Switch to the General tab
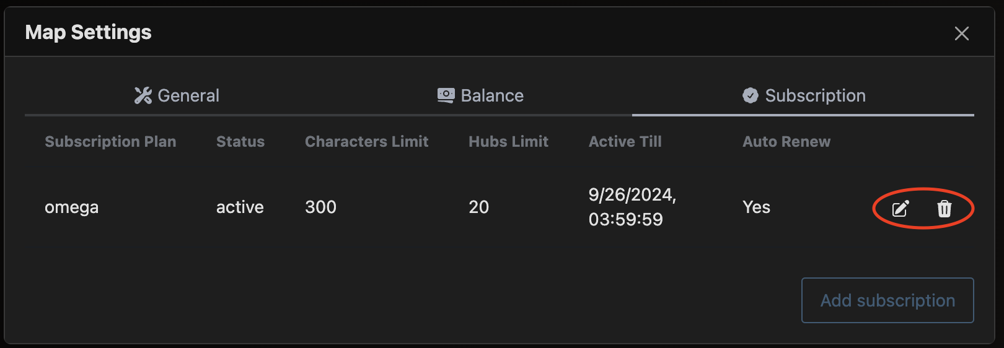 pos(177,95)
